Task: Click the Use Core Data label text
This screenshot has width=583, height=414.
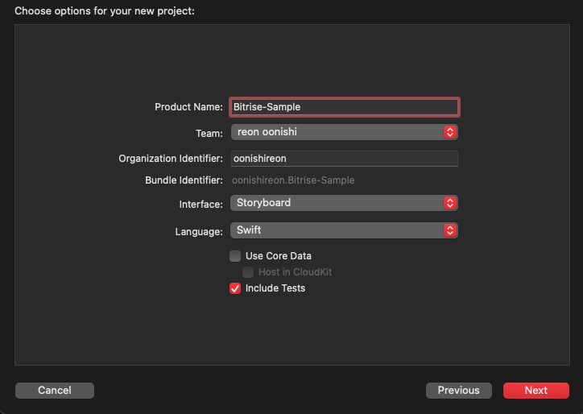Action: pyautogui.click(x=278, y=256)
